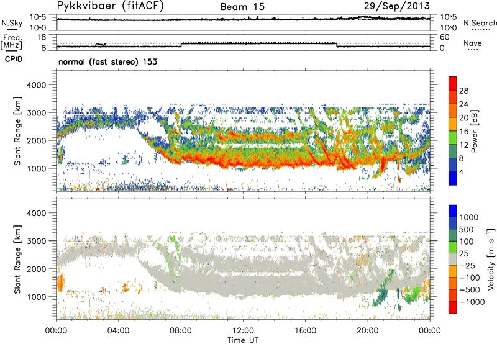Click the blue bottom of power colorbar
The height and width of the screenshot is (344, 497).
[x=453, y=178]
